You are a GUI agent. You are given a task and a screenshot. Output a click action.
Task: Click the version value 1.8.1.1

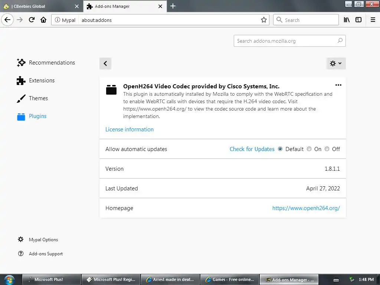pyautogui.click(x=332, y=169)
